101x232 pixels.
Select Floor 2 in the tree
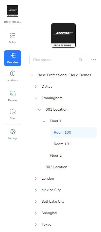tap(56, 156)
